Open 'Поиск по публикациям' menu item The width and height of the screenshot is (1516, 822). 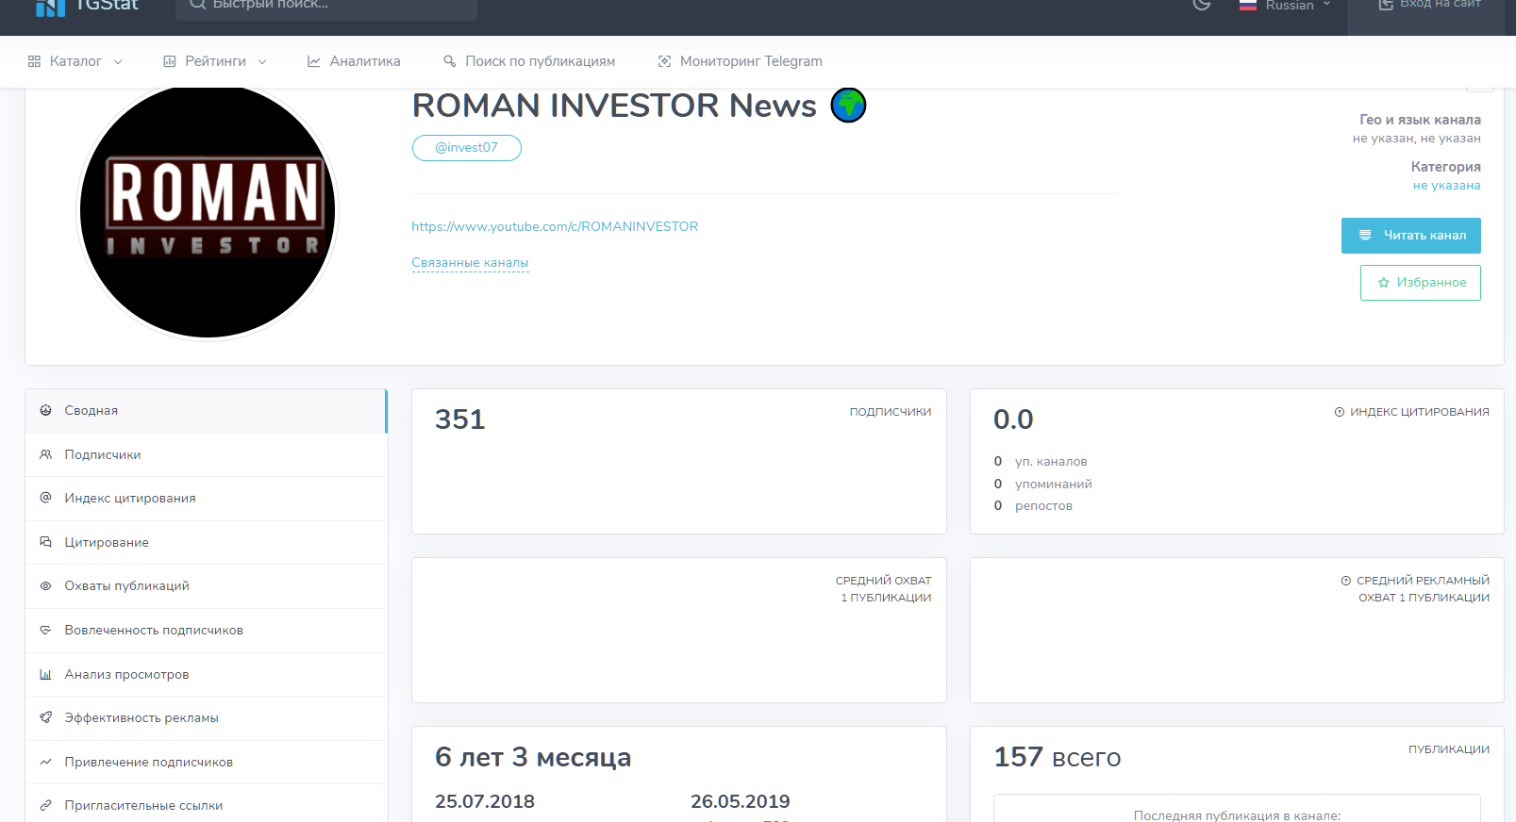click(529, 61)
